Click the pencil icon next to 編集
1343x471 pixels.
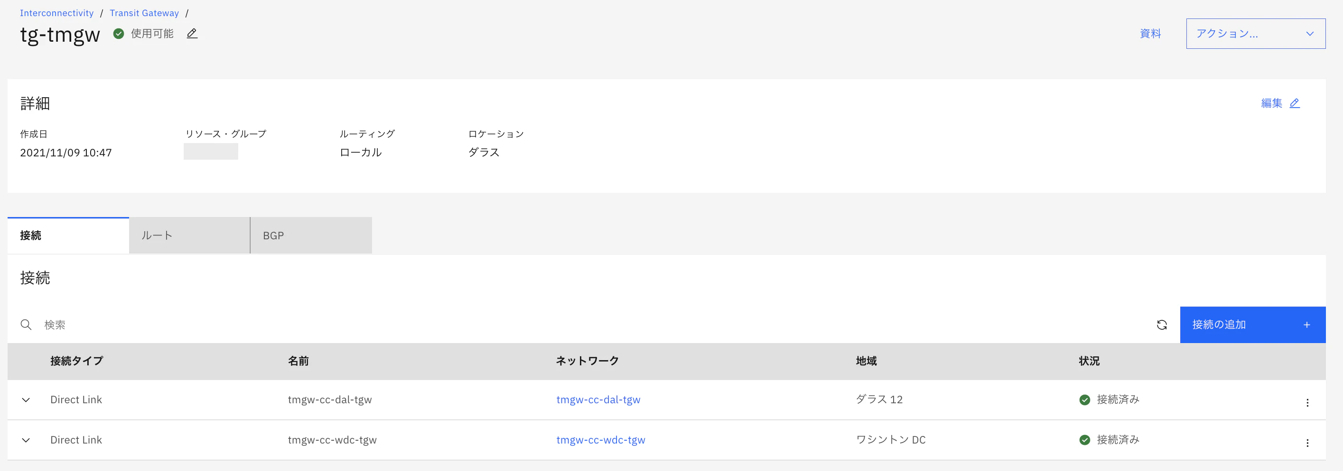(1295, 103)
